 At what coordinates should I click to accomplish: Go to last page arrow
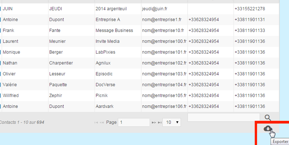[160, 123]
